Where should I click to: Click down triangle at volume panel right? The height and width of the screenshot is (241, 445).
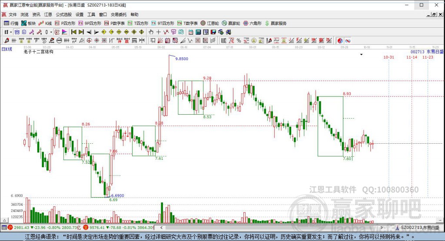(x=440, y=220)
